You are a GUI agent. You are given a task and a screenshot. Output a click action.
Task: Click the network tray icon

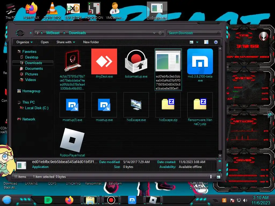click(239, 200)
